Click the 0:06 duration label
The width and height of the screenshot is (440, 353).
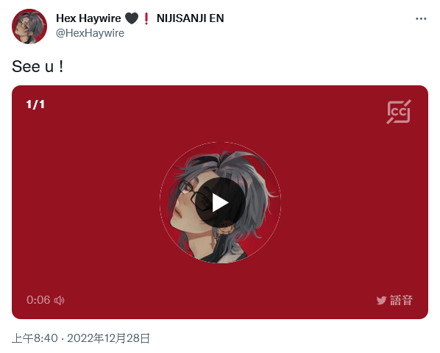38,300
